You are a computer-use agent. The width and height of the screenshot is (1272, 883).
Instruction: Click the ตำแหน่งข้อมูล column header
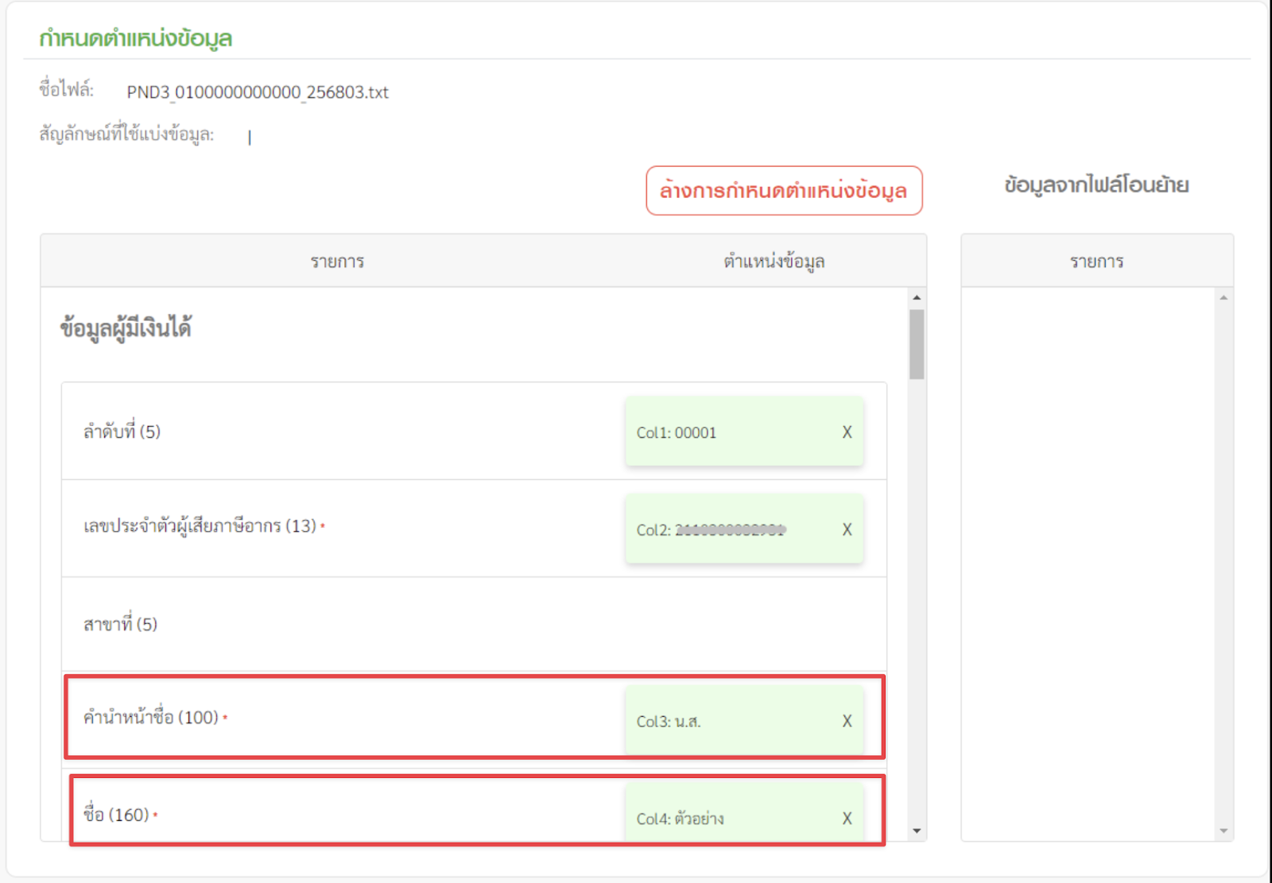click(x=774, y=261)
